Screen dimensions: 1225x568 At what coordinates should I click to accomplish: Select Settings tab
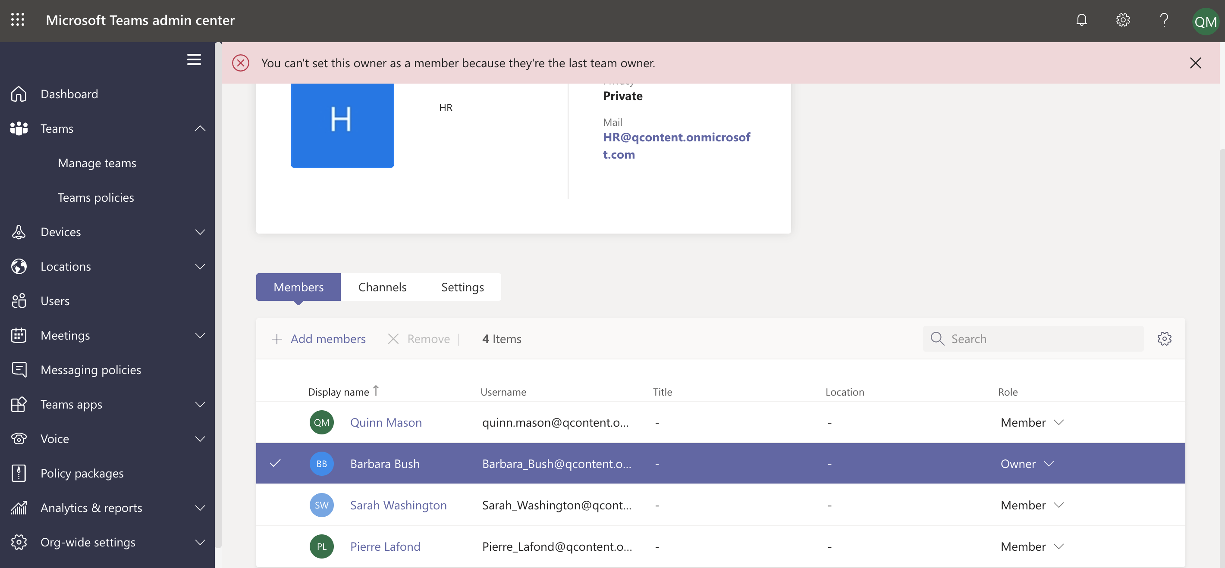coord(462,287)
